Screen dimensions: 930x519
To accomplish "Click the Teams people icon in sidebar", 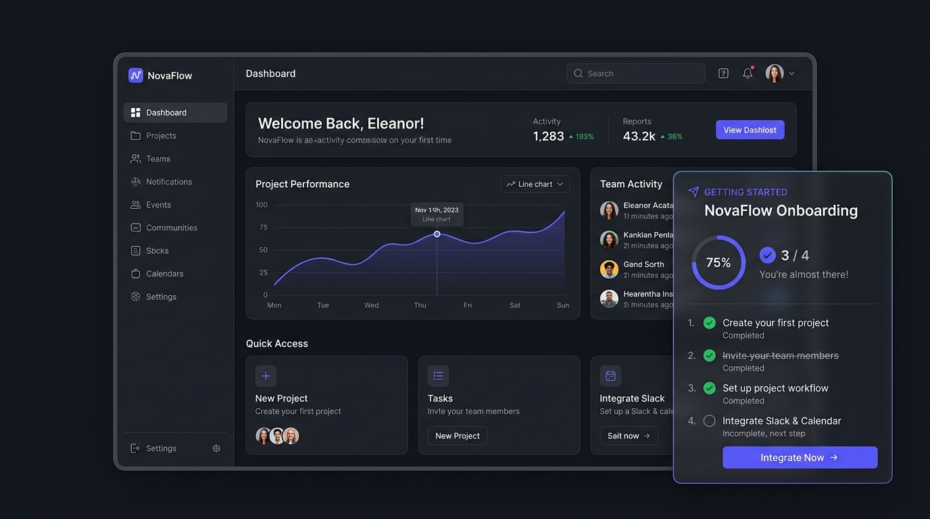I will tap(135, 158).
